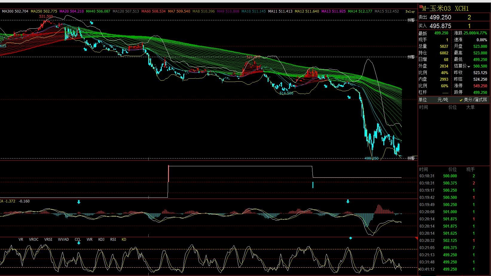Image resolution: width=491 pixels, height=276 pixels.
Task: Select the red signal bar in step-line panel
Action: point(169,173)
